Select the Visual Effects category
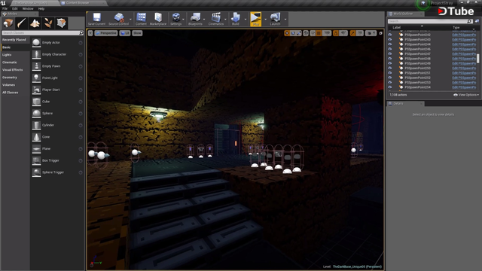 click(12, 70)
